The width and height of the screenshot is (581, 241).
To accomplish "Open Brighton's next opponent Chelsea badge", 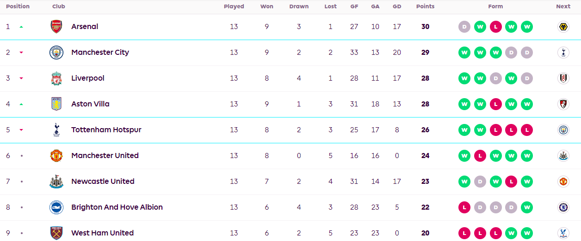I will click(563, 207).
